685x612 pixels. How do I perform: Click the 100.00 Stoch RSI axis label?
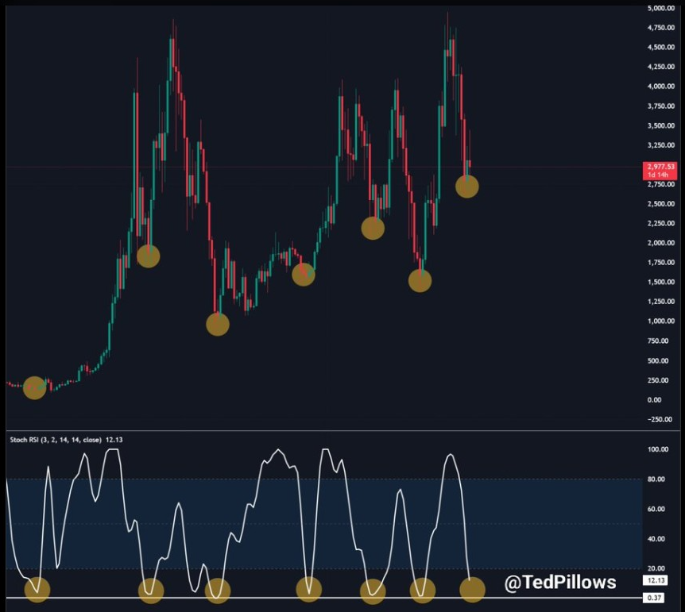click(658, 449)
